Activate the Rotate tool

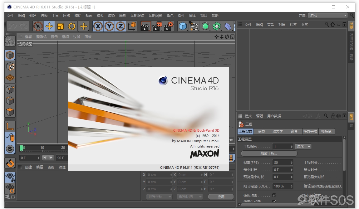[72, 26]
